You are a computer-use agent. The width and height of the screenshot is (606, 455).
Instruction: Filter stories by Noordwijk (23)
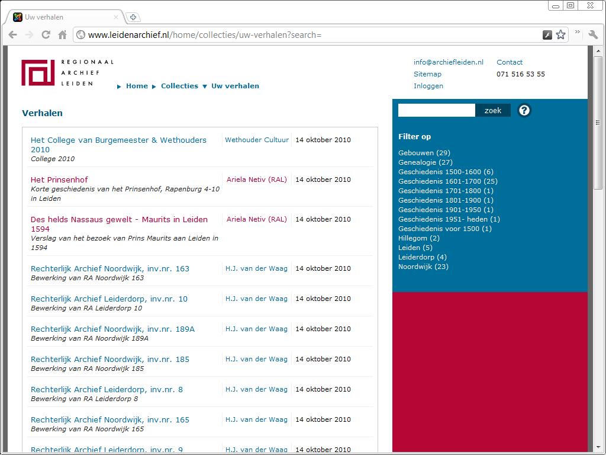pyautogui.click(x=424, y=267)
